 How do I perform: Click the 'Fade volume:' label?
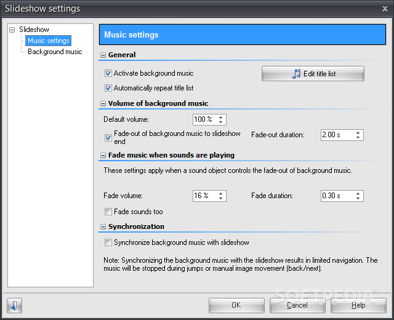(x=123, y=196)
